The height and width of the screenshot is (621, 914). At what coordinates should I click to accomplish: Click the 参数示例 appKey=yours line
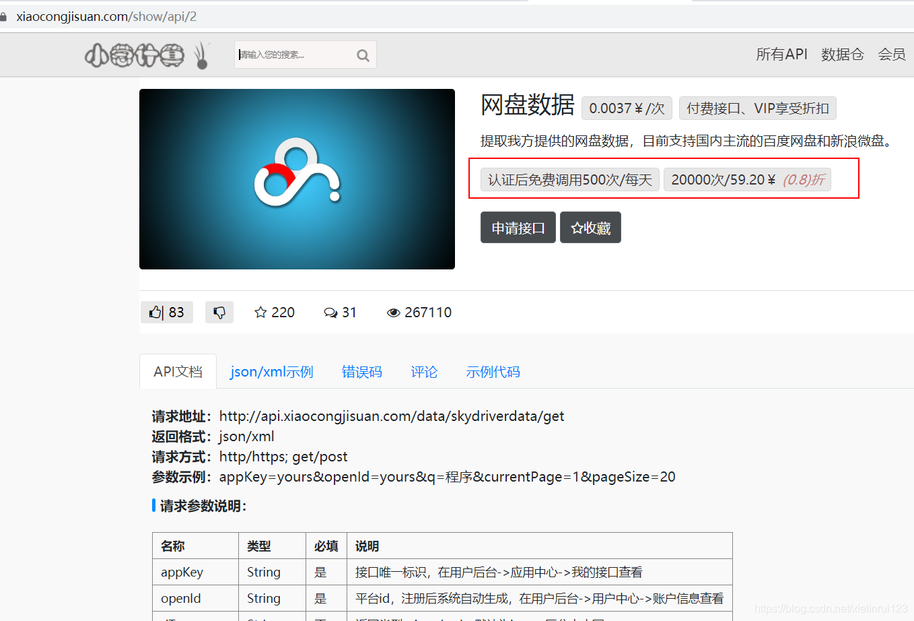tap(413, 477)
